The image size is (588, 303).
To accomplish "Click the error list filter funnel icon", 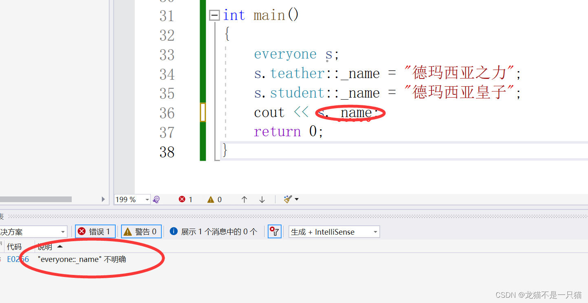I will click(x=275, y=232).
